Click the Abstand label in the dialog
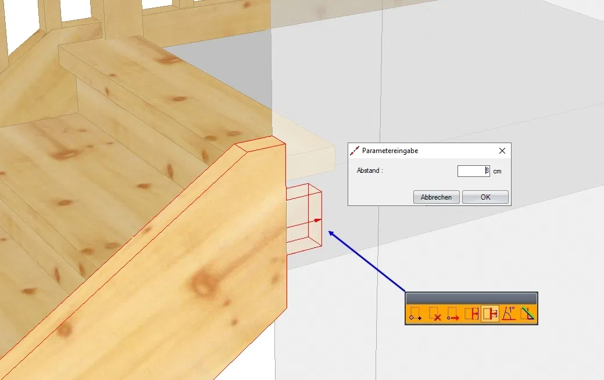Image resolution: width=604 pixels, height=380 pixels. pos(370,171)
